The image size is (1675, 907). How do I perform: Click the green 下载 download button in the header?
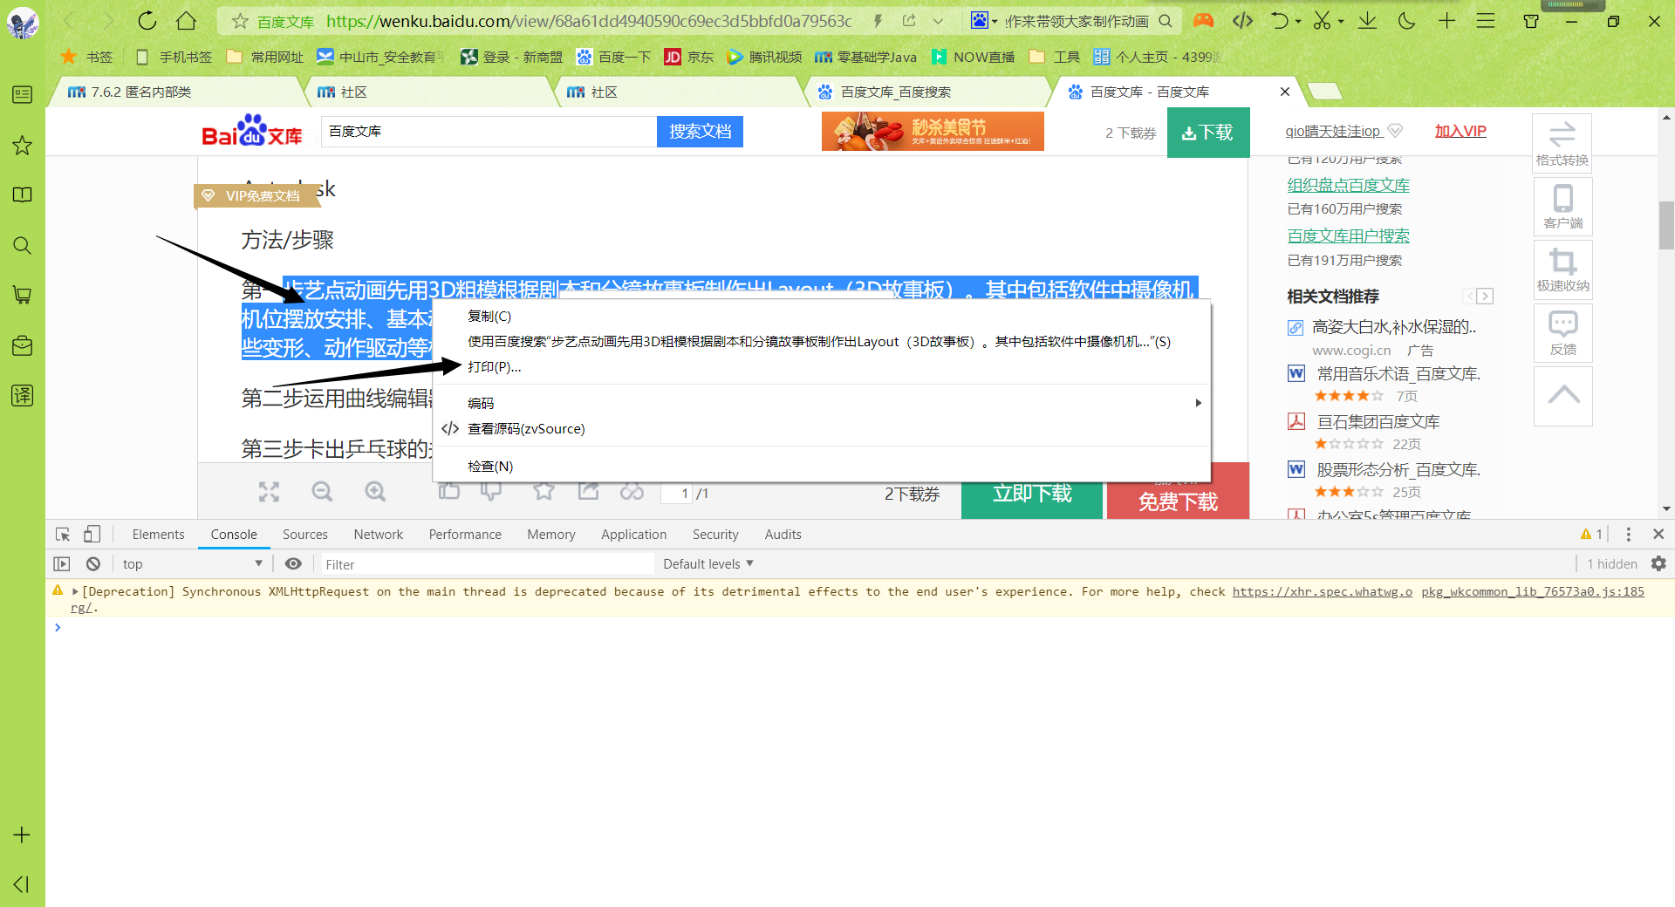(1208, 133)
